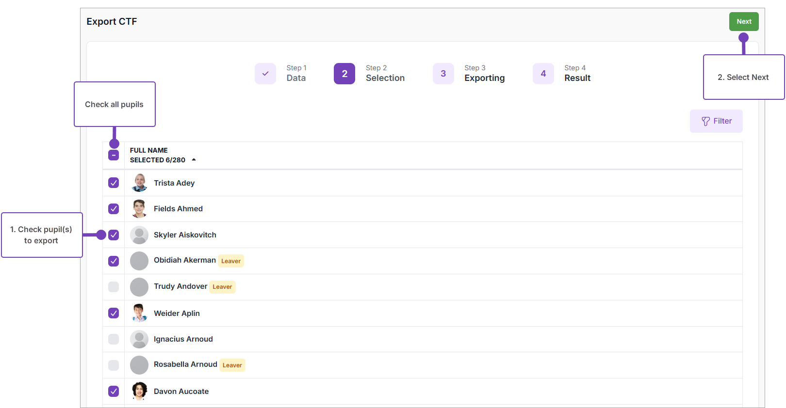
Task: Click Weider Aplin's avatar image
Action: (x=139, y=314)
